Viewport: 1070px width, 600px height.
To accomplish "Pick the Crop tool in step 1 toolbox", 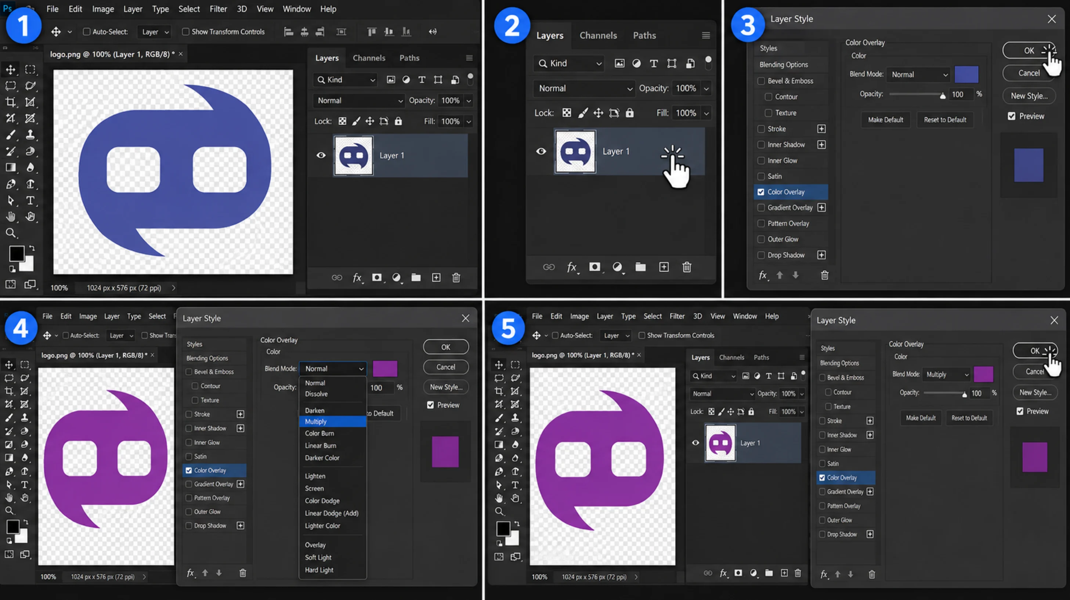I will pyautogui.click(x=10, y=102).
